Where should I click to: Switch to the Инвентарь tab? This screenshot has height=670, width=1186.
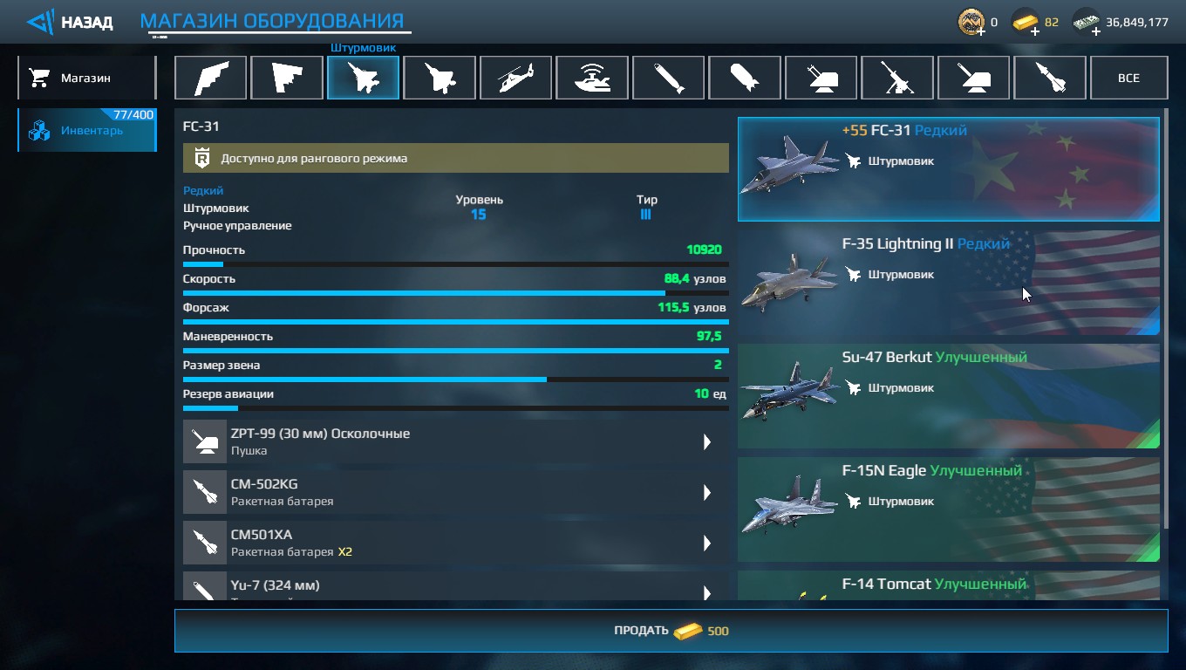pyautogui.click(x=86, y=130)
